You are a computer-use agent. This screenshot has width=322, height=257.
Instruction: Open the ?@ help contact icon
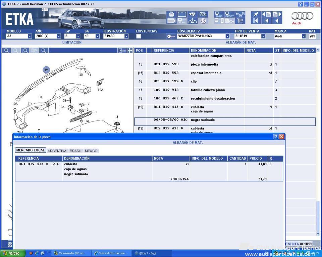point(203,14)
